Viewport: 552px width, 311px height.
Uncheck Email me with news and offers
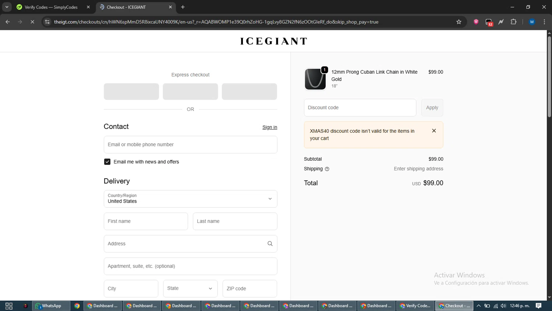[107, 162]
